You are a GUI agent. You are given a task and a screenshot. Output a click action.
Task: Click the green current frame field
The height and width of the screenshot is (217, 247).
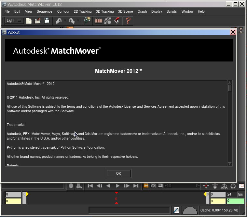coord(235,201)
